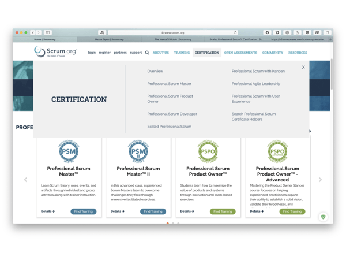Click the first orange carousel dot
The image size is (346, 260).
coord(168,223)
